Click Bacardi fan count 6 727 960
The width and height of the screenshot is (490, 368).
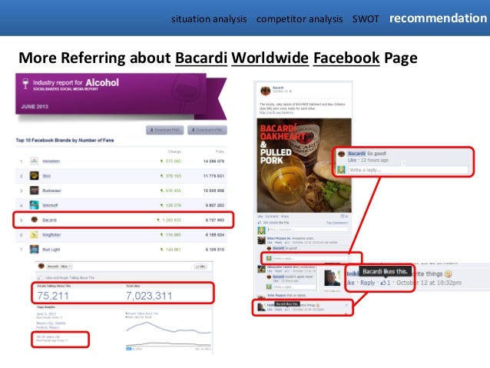coord(215,220)
